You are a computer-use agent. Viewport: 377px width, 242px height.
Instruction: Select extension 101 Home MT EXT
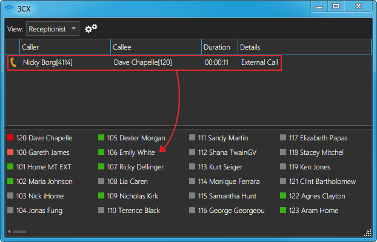click(x=39, y=167)
